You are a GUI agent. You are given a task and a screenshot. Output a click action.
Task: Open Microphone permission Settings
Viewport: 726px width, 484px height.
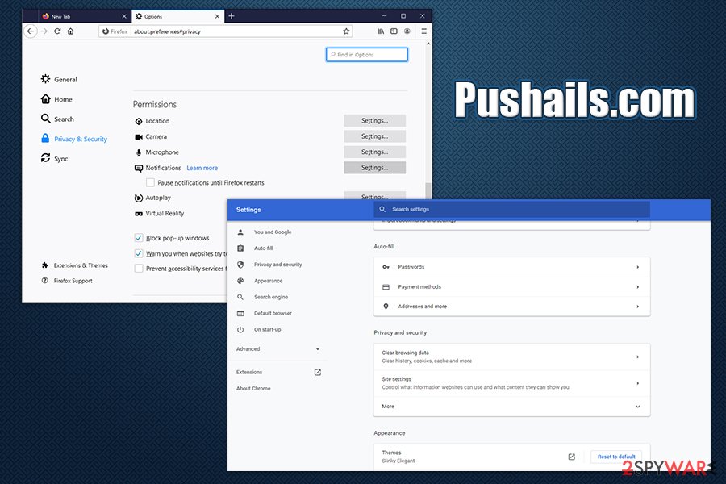[x=374, y=152]
